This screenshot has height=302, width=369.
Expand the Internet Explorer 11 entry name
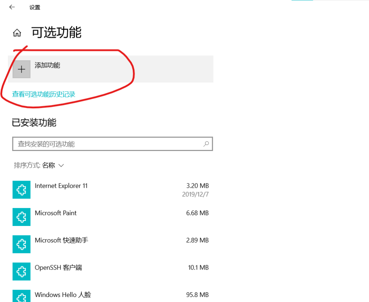[61, 186]
